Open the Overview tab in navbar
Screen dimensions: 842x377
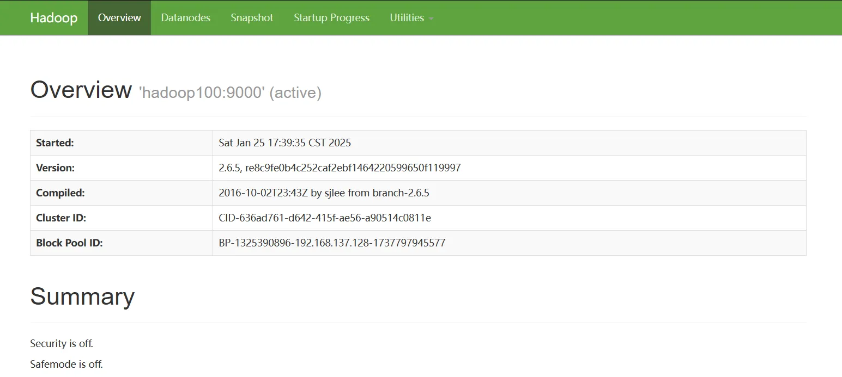pos(119,17)
